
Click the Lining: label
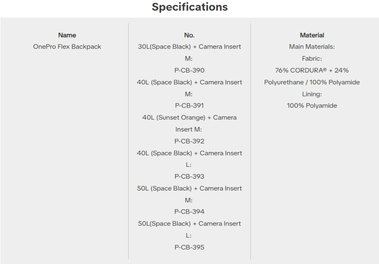[312, 94]
